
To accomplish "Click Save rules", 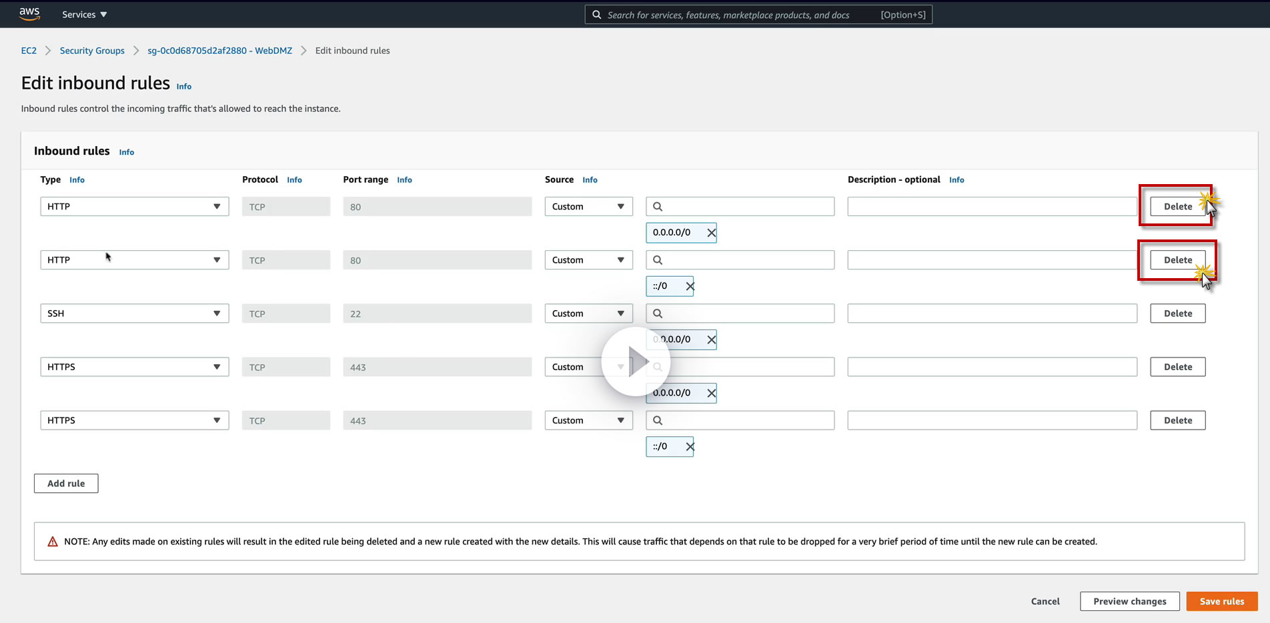I will tap(1221, 601).
